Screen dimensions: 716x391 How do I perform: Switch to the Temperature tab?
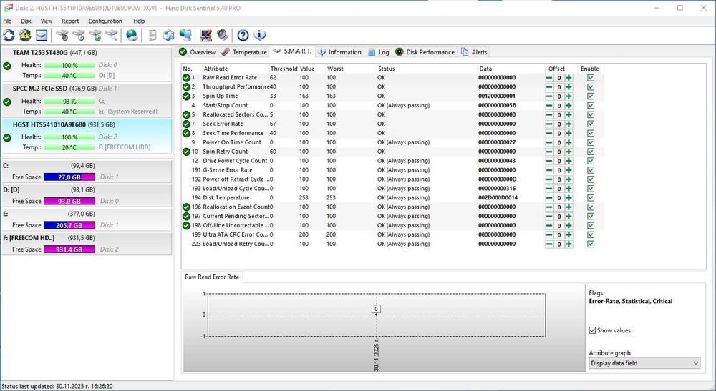coord(244,52)
